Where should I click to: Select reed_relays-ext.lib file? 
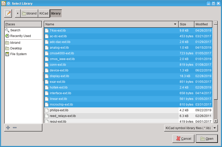[x=128, y=116]
